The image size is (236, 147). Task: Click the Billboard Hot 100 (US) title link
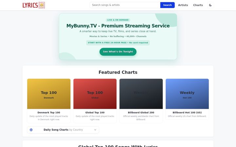187,112
